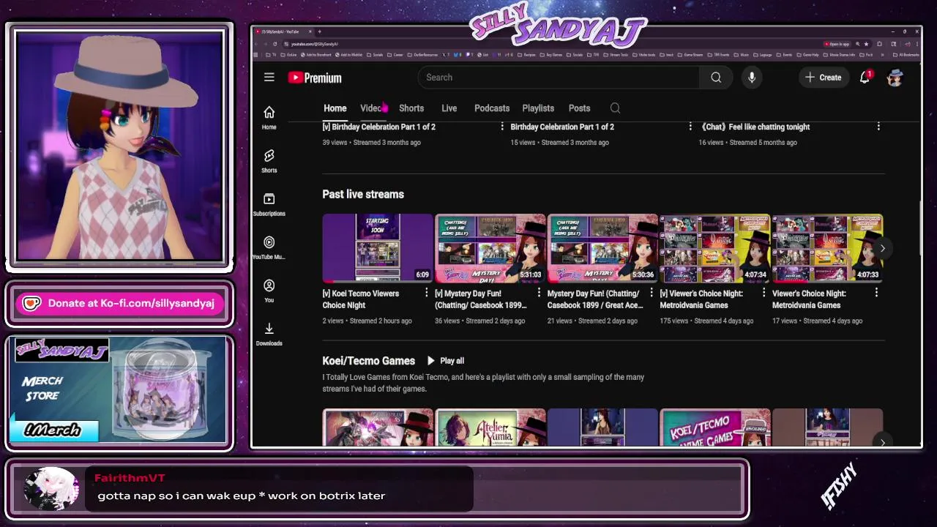This screenshot has width=937, height=527.
Task: Switch to the Videos tab
Action: click(x=372, y=108)
